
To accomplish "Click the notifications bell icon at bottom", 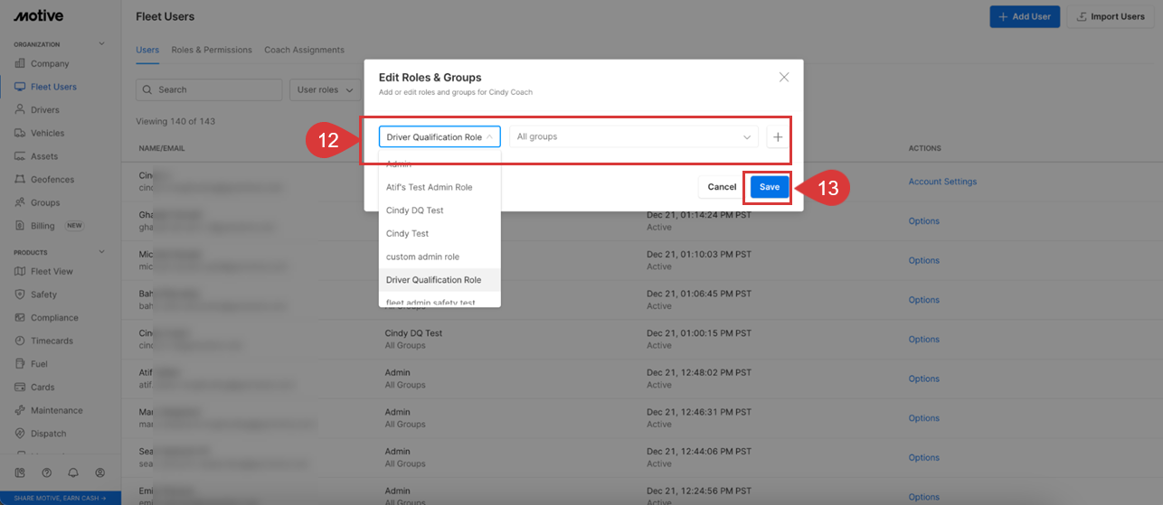I will [72, 472].
